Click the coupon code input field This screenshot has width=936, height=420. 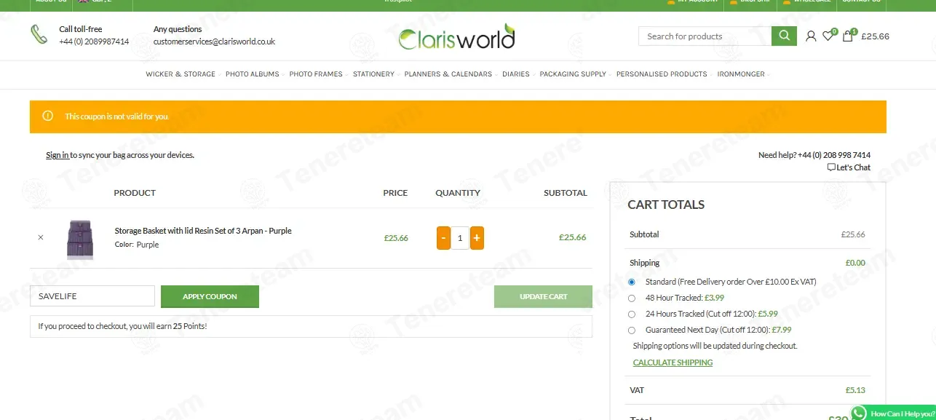pyautogui.click(x=92, y=296)
